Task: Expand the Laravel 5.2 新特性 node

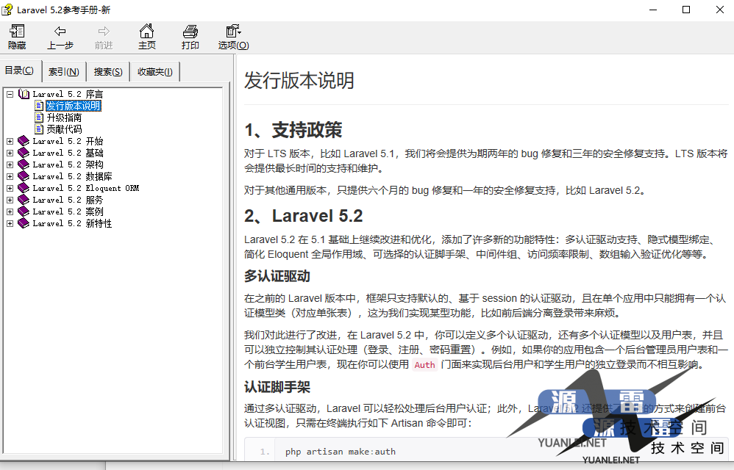Action: (10, 223)
